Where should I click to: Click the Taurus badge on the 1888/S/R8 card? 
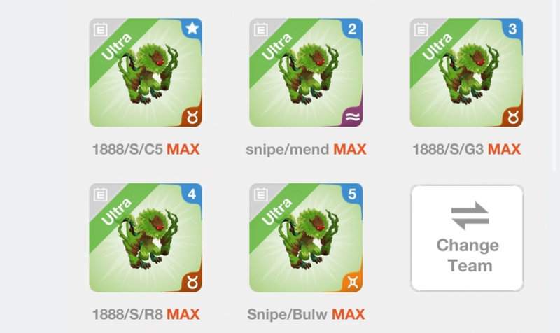(x=192, y=283)
